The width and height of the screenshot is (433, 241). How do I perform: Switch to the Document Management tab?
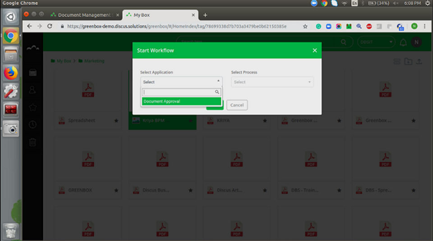click(x=85, y=15)
